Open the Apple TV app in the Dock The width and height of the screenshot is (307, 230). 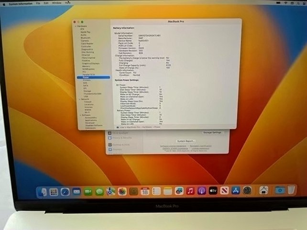click(213, 191)
